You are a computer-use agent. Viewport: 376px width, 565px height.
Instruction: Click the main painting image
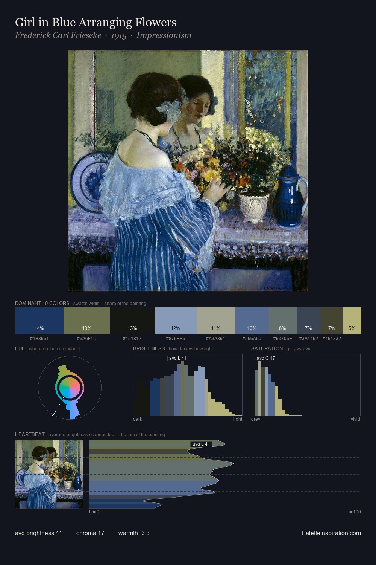[188, 171]
